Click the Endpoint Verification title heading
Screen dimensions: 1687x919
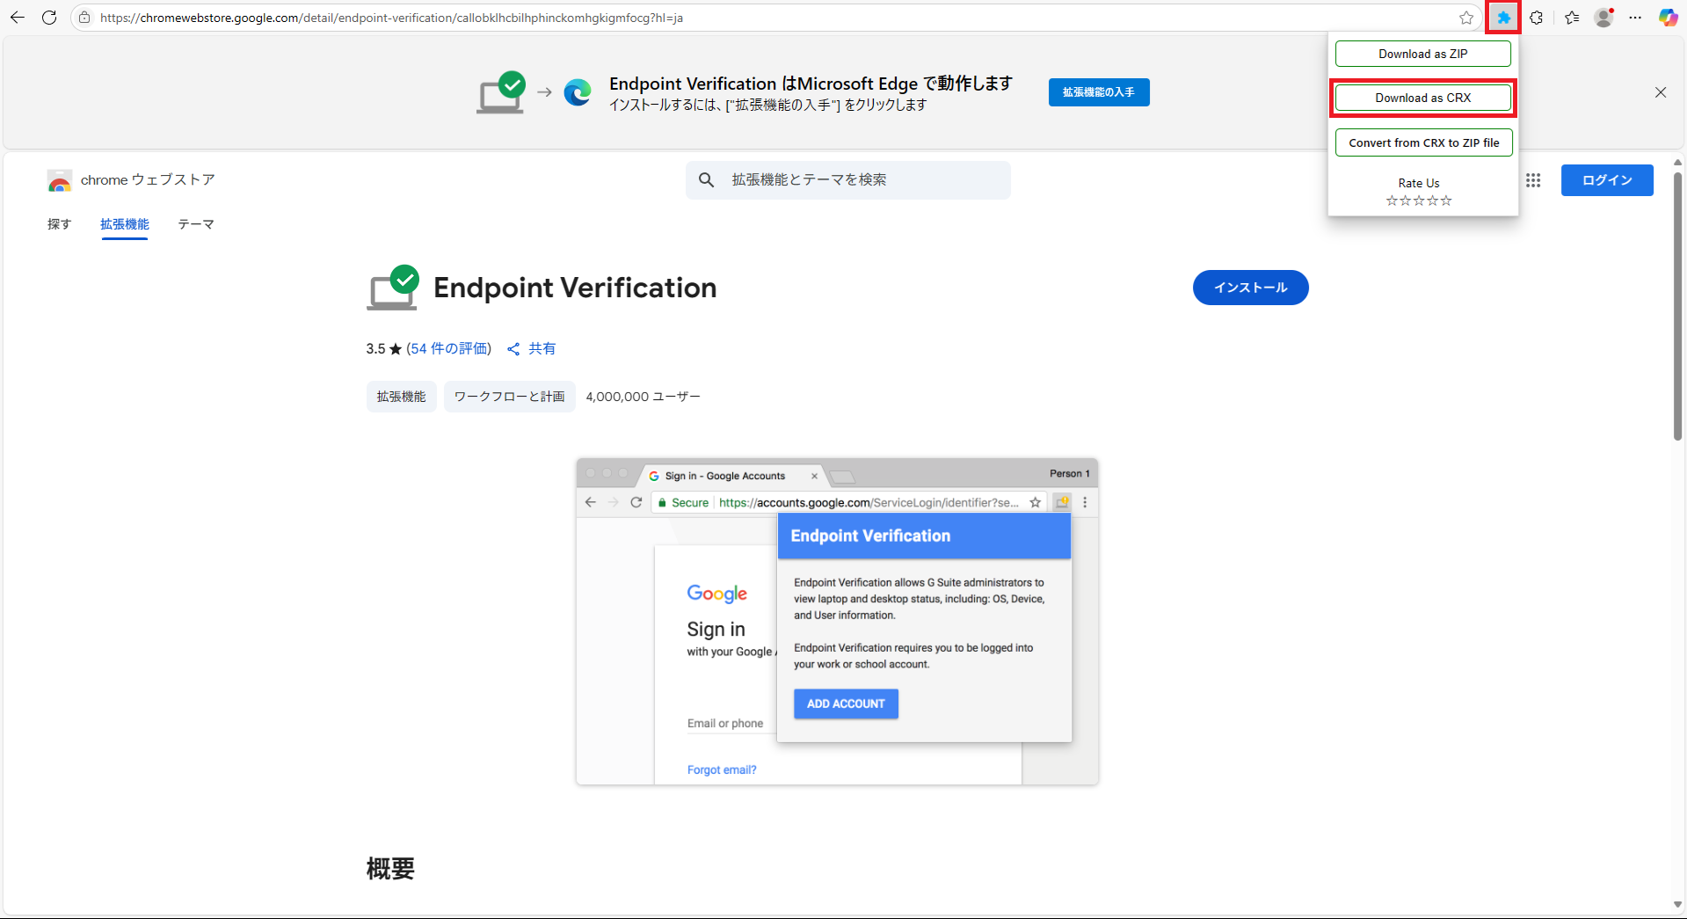tap(575, 288)
